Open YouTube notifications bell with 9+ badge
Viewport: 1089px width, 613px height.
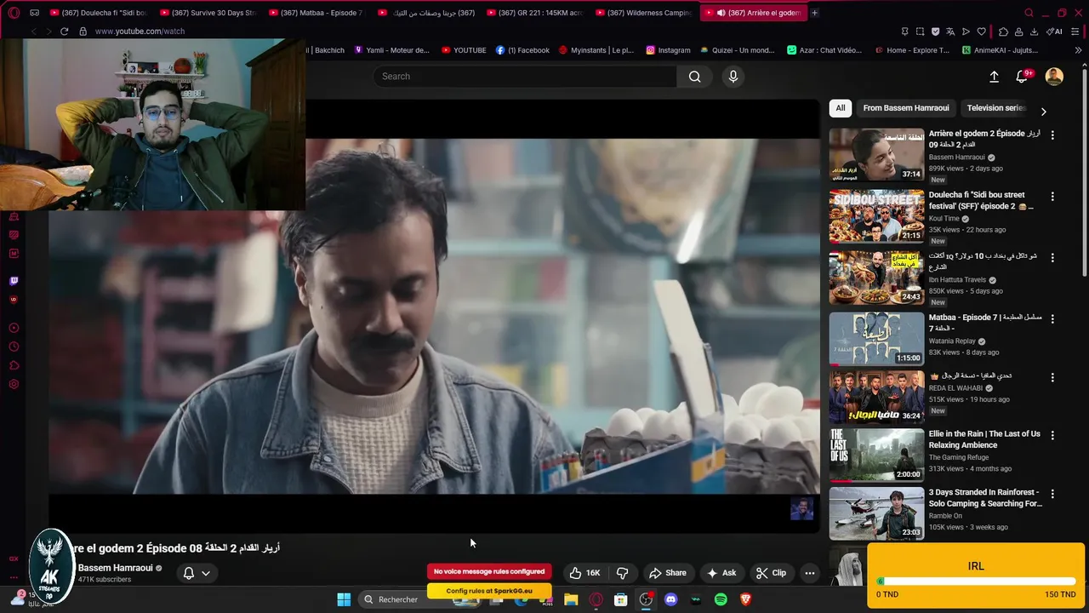(x=1022, y=77)
